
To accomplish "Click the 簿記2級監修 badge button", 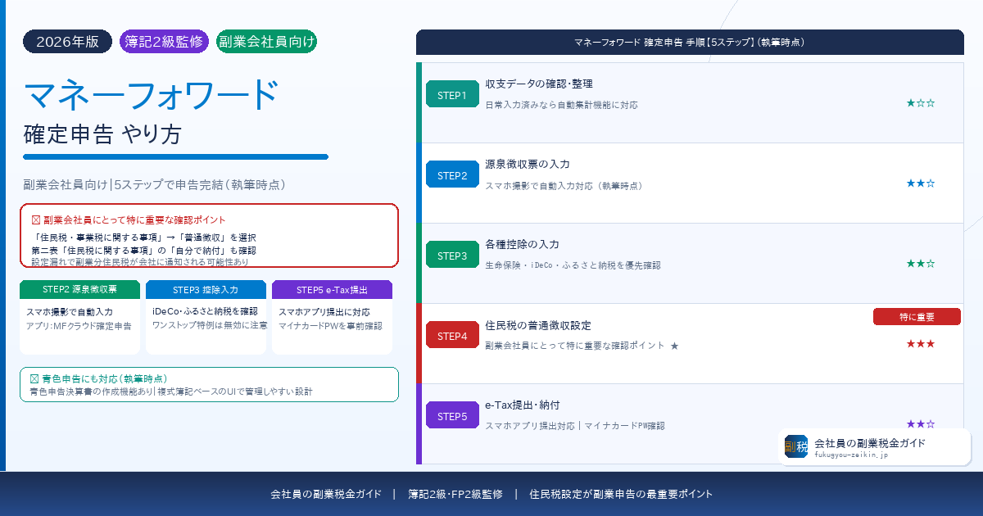I will [x=163, y=41].
